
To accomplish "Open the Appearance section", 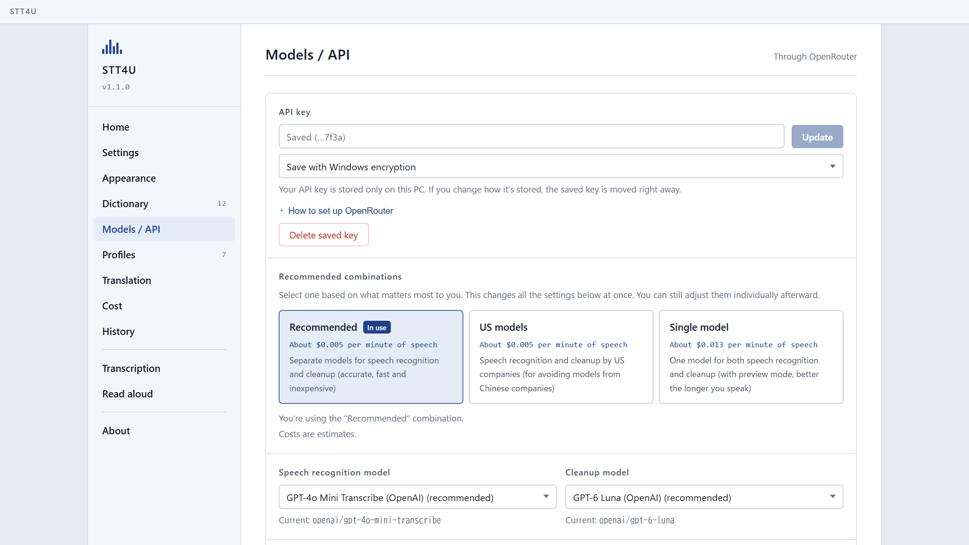I will click(164, 178).
